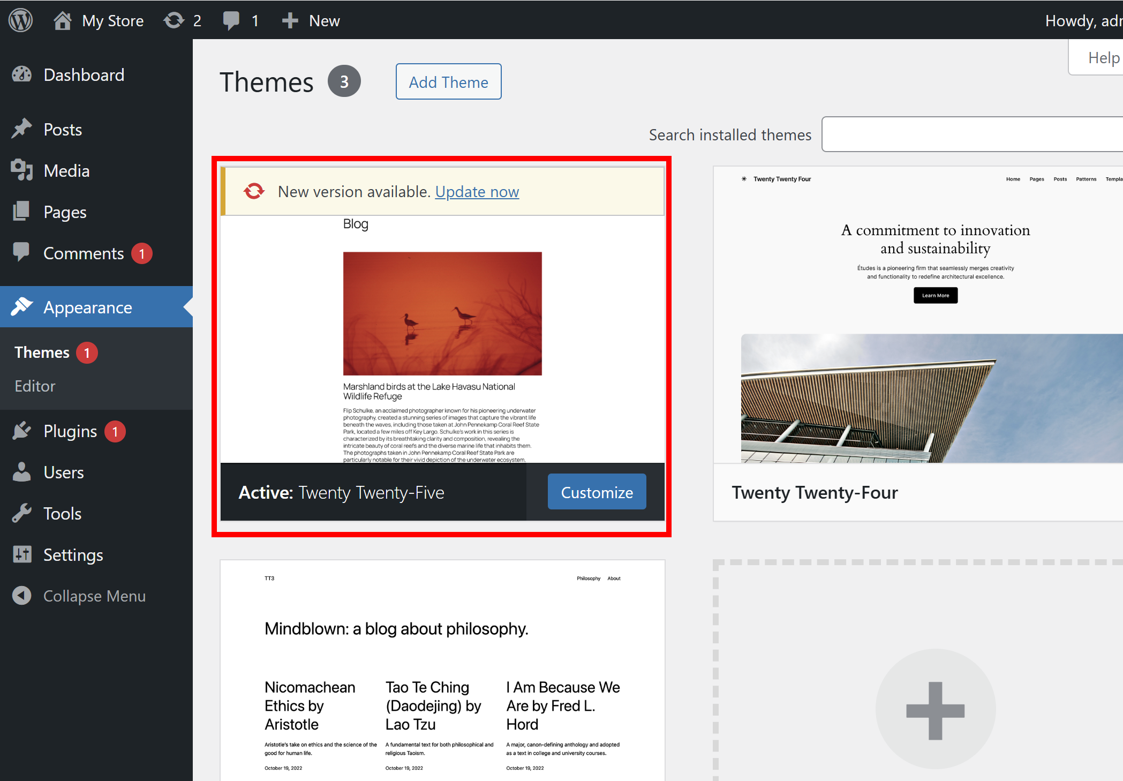Screen dimensions: 1123x781
Task: Click the plus New icon
Action: [290, 20]
